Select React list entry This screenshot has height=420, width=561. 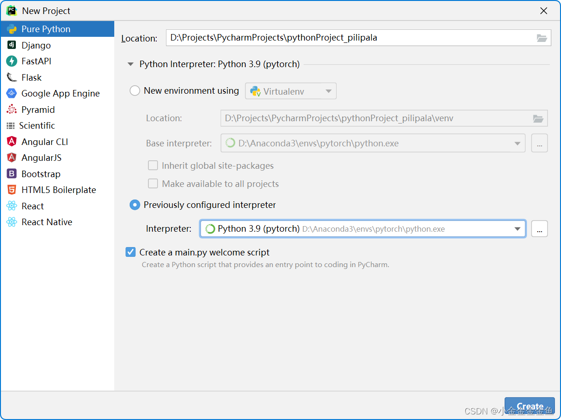click(57, 206)
